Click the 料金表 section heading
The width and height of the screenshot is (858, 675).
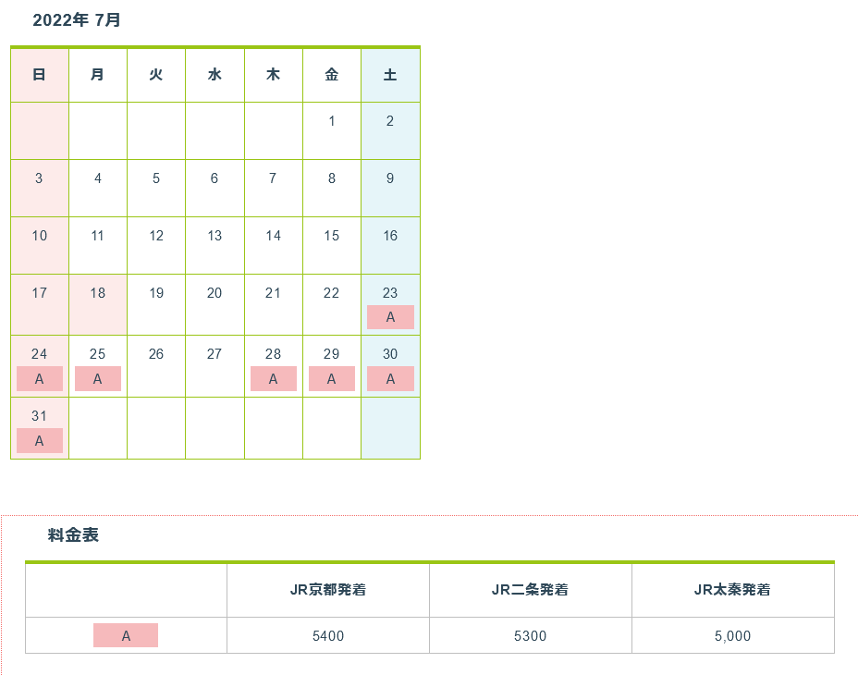tap(74, 534)
